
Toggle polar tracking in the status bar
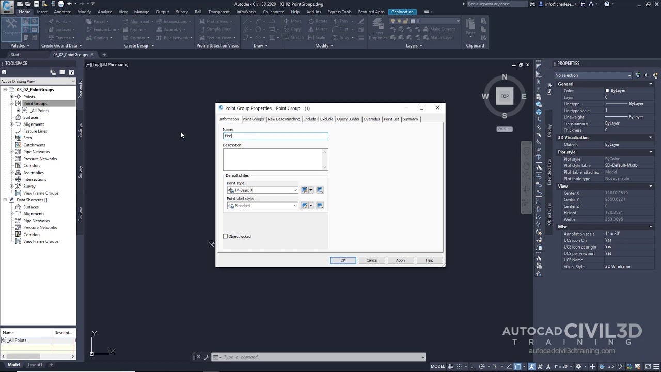482,366
